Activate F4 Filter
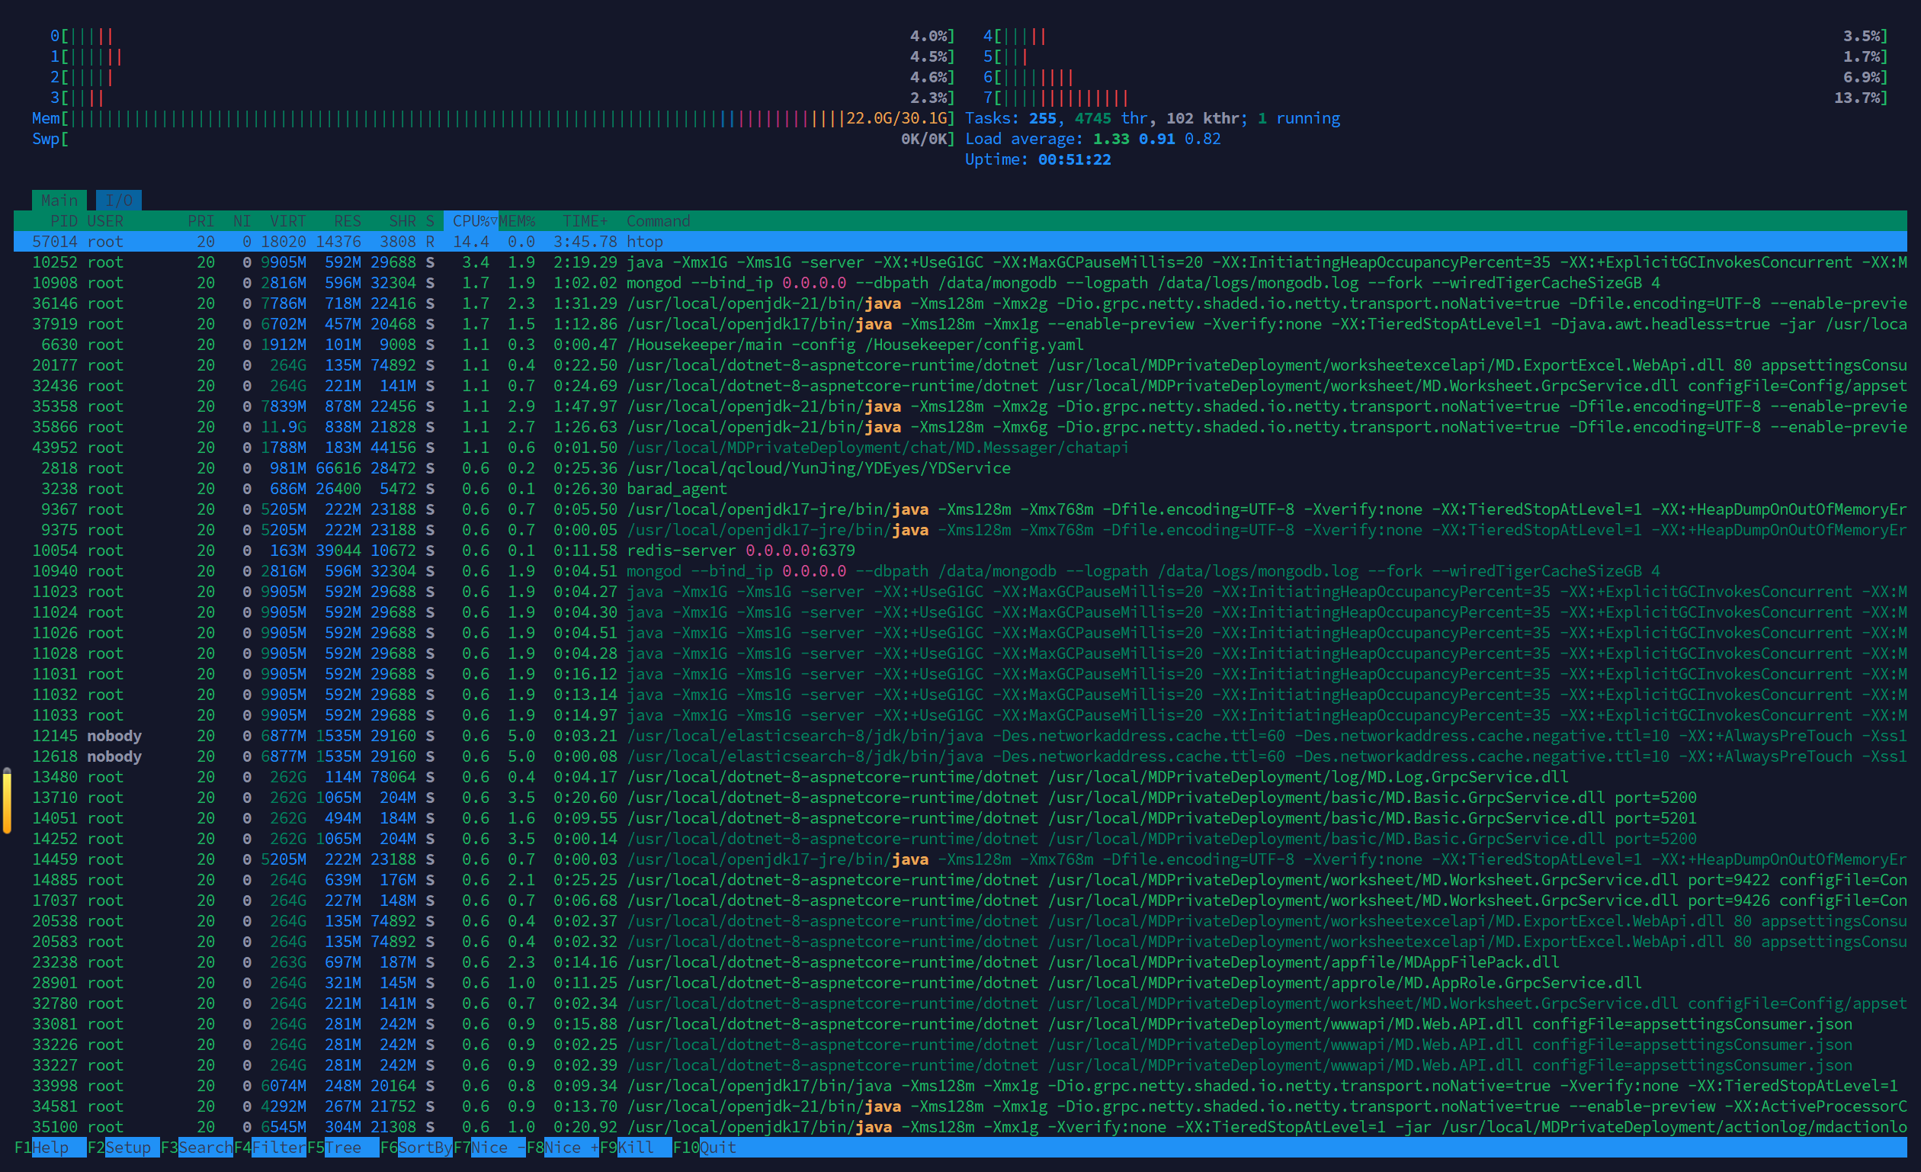Screen dimensions: 1921x1172 [270, 1147]
